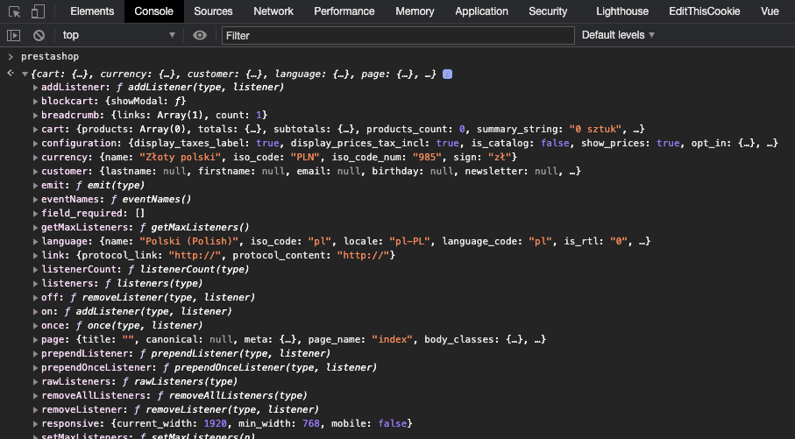The width and height of the screenshot is (795, 439).
Task: Click the "prestashop" command text
Action: pyautogui.click(x=50, y=56)
